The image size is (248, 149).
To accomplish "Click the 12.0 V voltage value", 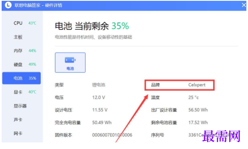I will pos(99,97).
